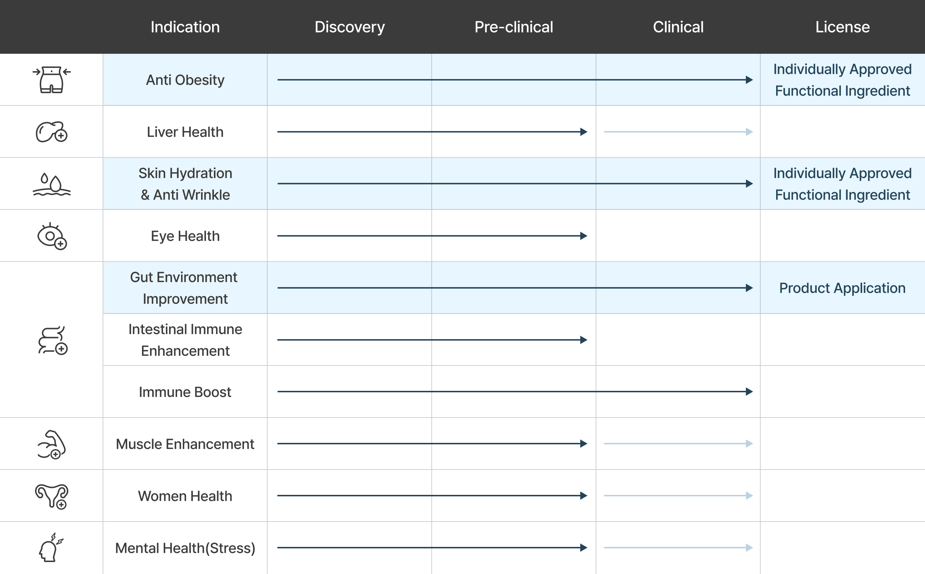Click the License column header

point(842,27)
